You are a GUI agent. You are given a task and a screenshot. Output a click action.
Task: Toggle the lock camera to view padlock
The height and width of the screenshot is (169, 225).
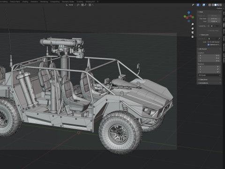(193, 37)
